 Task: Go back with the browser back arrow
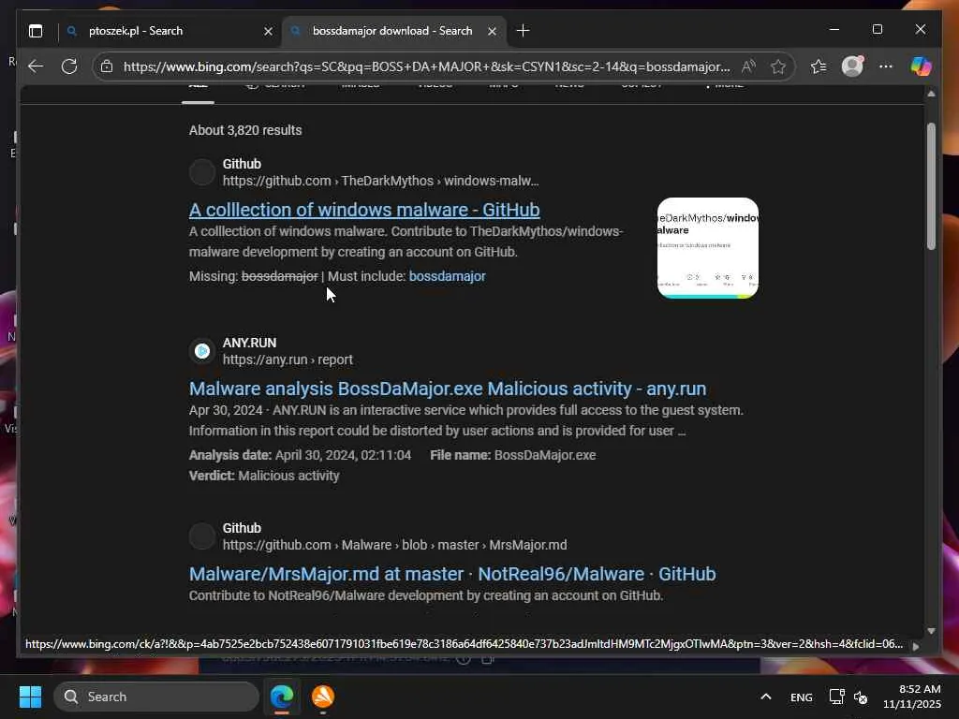36,66
